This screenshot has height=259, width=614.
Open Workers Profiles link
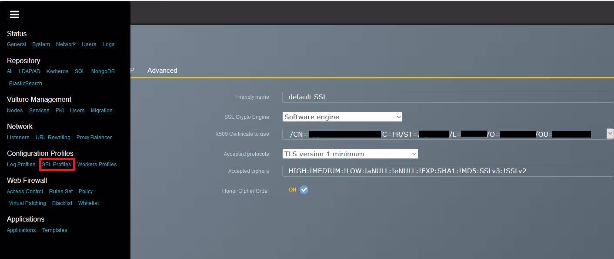click(x=97, y=165)
